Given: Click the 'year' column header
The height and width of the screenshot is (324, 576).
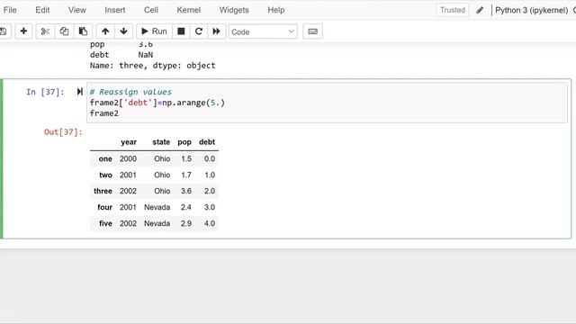Looking at the screenshot, I should click(129, 142).
